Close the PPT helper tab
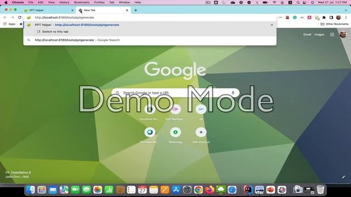351x197 pixels. (72, 10)
